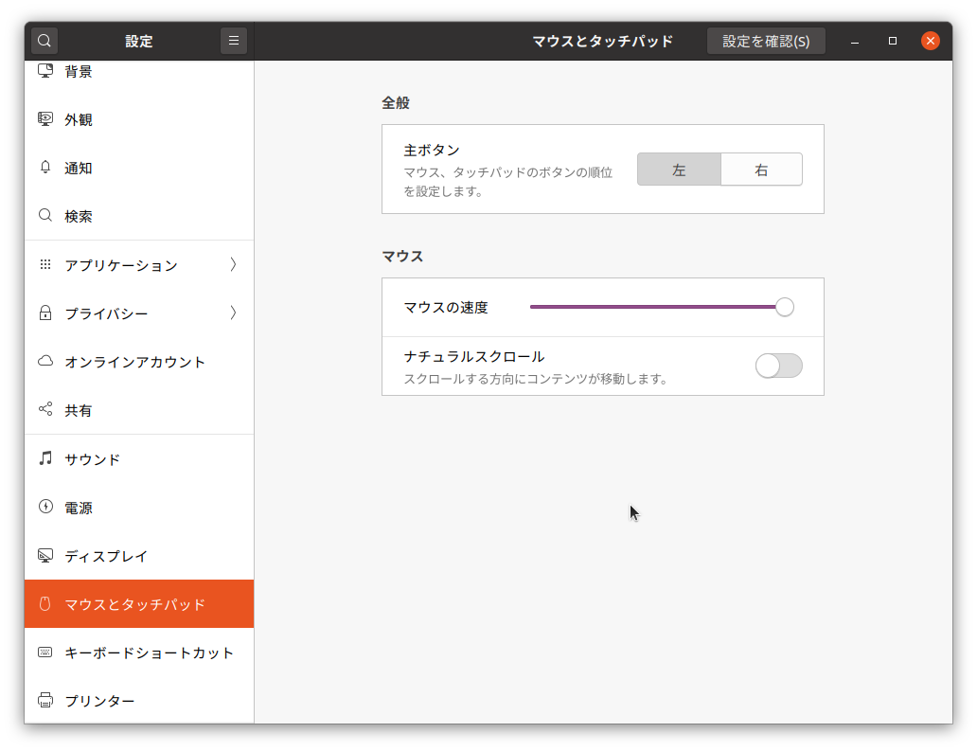
Task: Open キーボードショートカット settings
Action: [139, 653]
